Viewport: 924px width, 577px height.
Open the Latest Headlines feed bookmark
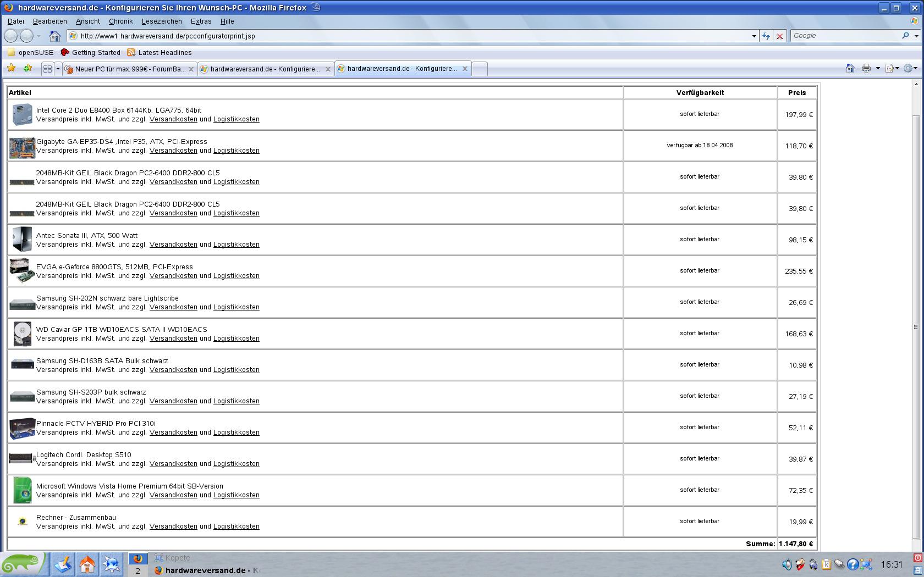pos(159,53)
